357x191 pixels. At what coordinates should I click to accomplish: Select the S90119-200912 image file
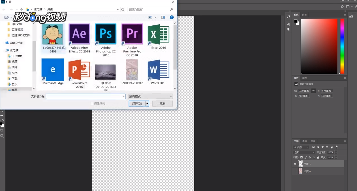click(132, 72)
